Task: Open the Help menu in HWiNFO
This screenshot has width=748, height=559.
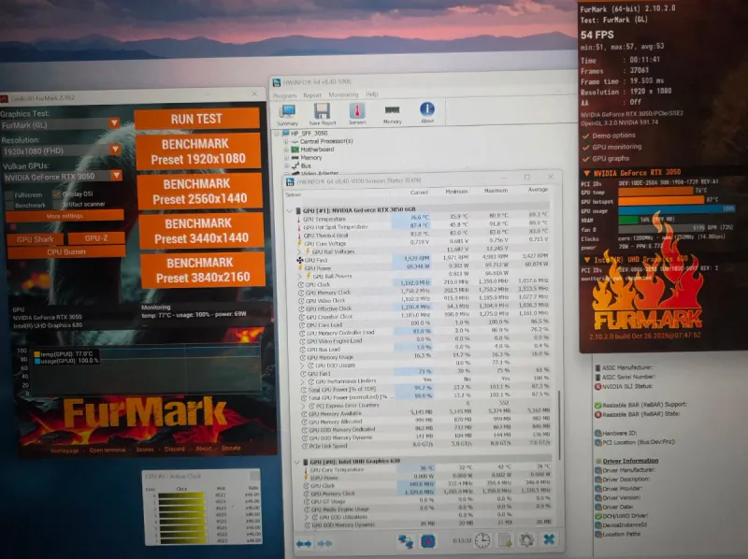Action: pyautogui.click(x=371, y=94)
